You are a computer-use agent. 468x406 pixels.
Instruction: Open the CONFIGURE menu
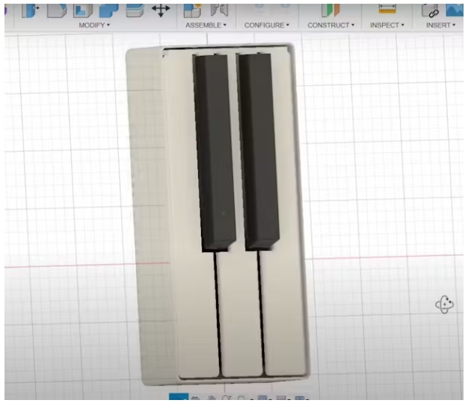coord(267,25)
